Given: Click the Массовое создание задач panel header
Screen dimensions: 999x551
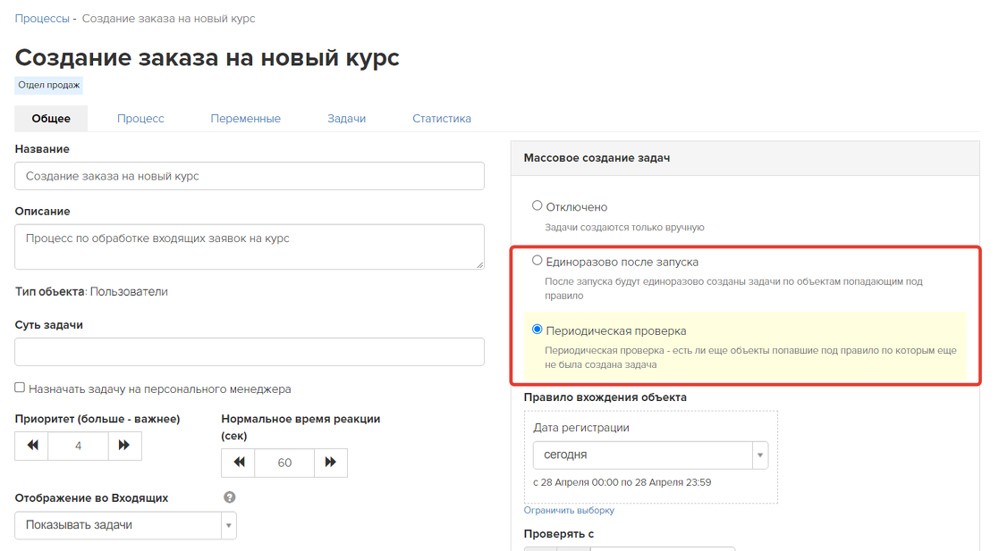Looking at the screenshot, I should [x=745, y=158].
